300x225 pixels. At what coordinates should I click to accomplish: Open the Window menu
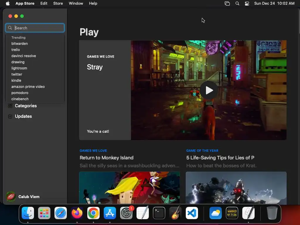pyautogui.click(x=76, y=4)
